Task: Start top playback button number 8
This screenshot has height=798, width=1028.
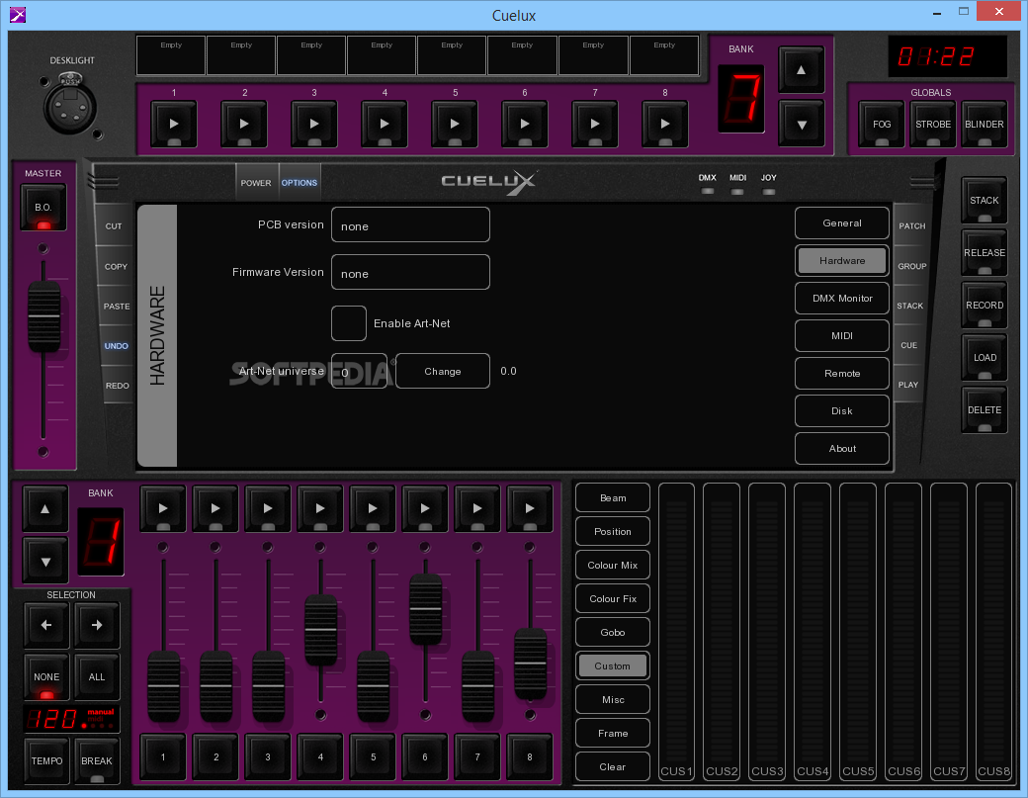Action: click(665, 124)
